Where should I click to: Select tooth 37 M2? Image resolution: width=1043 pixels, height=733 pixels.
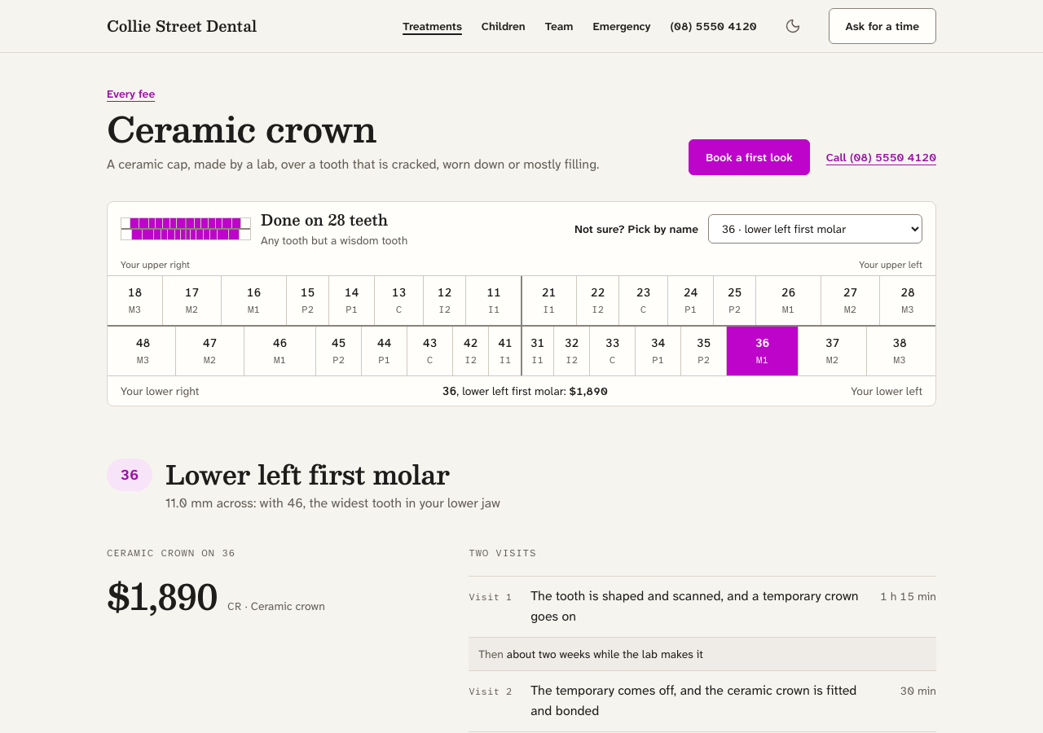(x=832, y=351)
